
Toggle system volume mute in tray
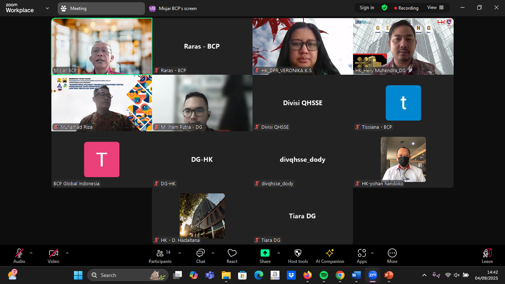tap(457, 275)
